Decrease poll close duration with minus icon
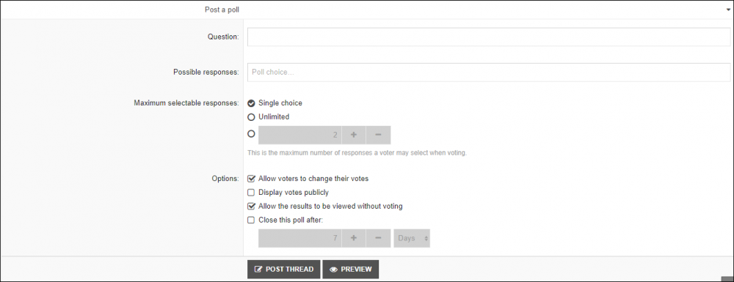The image size is (734, 282). coord(378,238)
